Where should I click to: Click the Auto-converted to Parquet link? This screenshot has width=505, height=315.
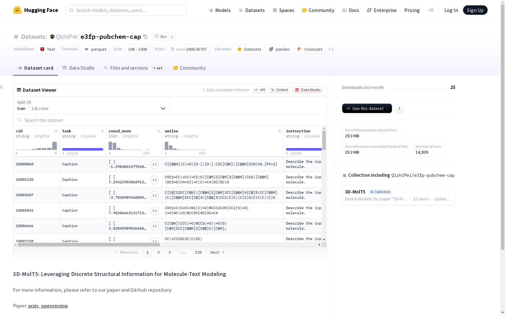pos(219,90)
